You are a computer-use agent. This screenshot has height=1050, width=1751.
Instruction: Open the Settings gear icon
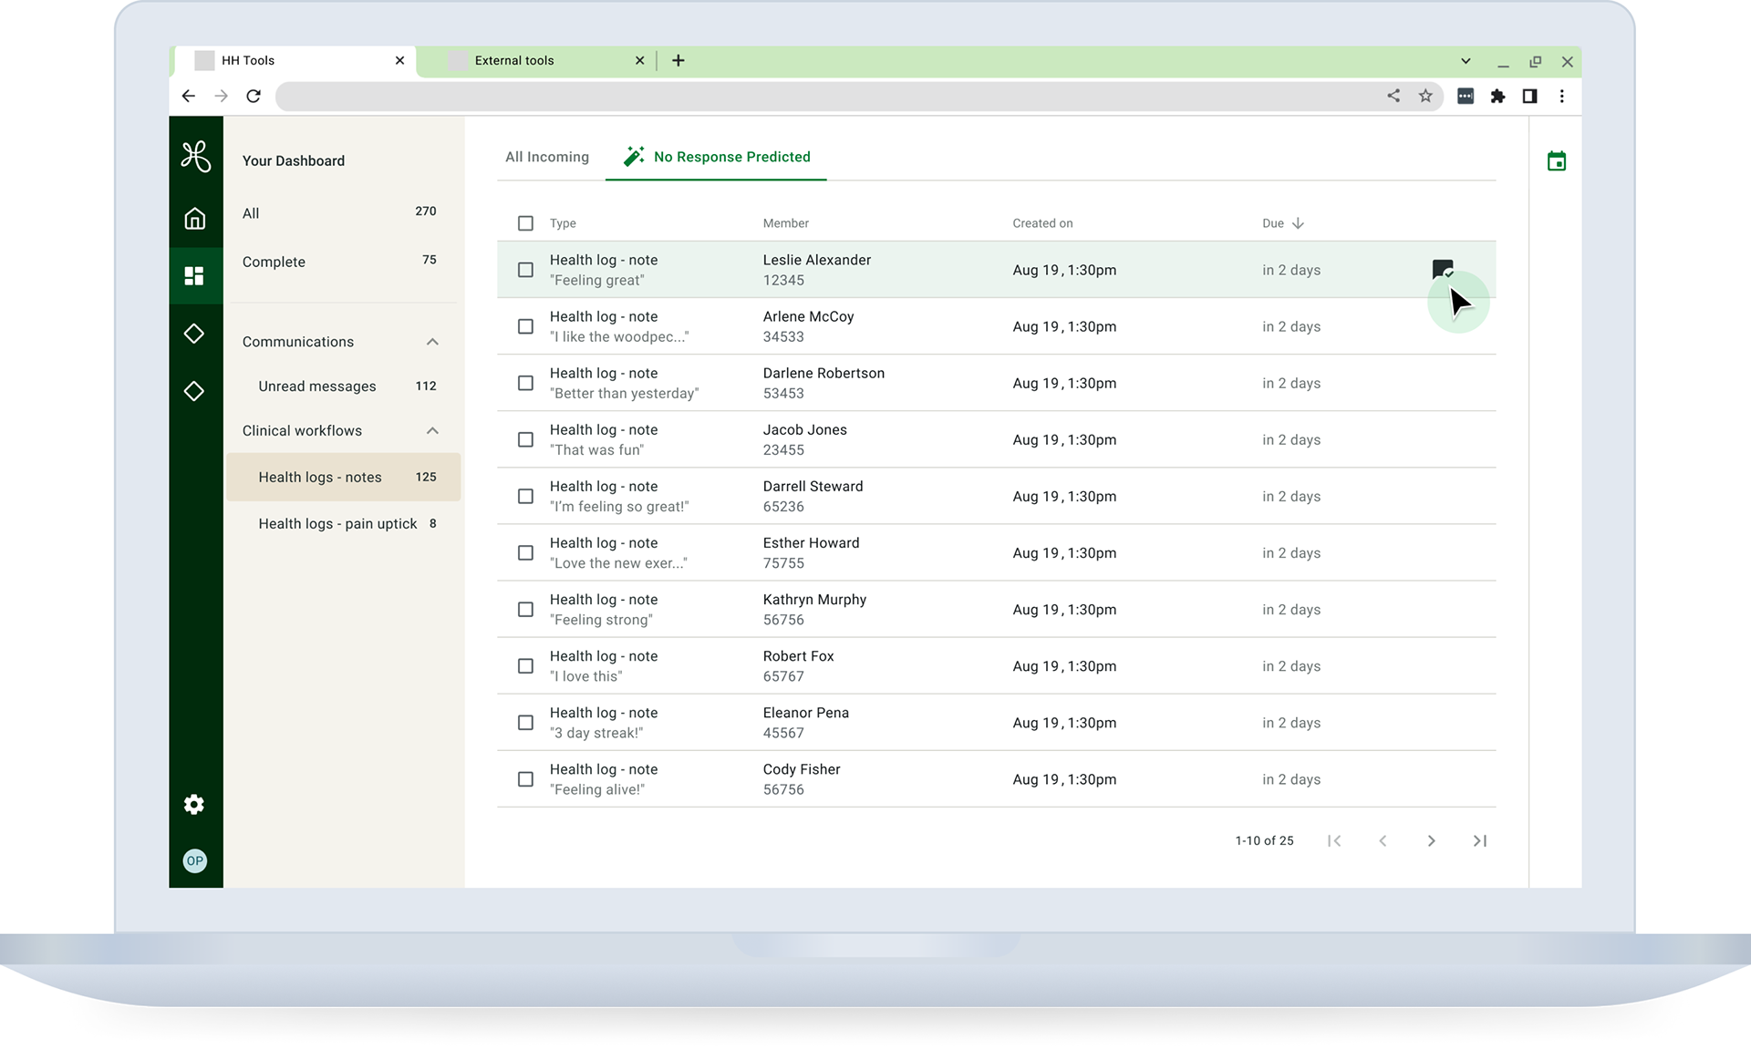coord(194,804)
